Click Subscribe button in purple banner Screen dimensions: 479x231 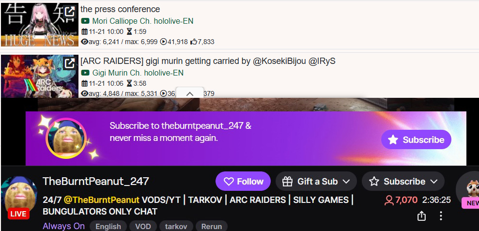[416, 139]
